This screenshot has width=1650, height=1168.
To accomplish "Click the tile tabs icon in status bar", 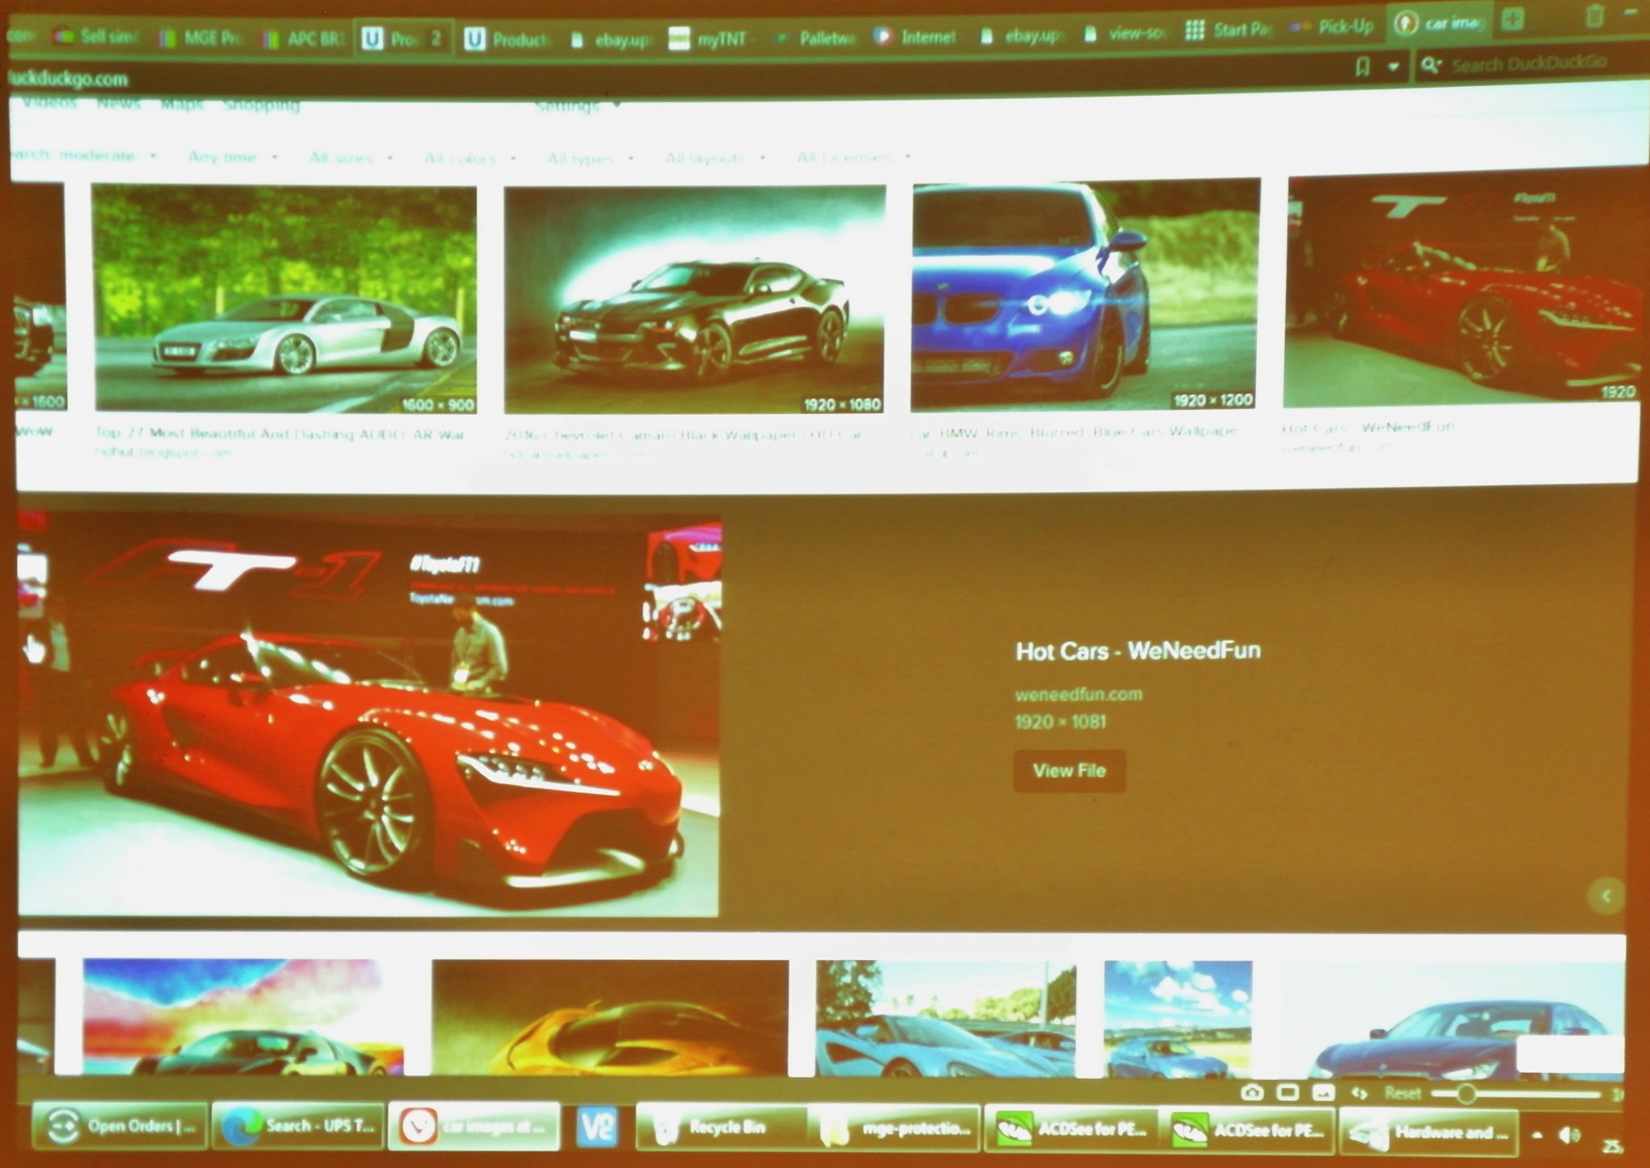I will [x=1287, y=1092].
